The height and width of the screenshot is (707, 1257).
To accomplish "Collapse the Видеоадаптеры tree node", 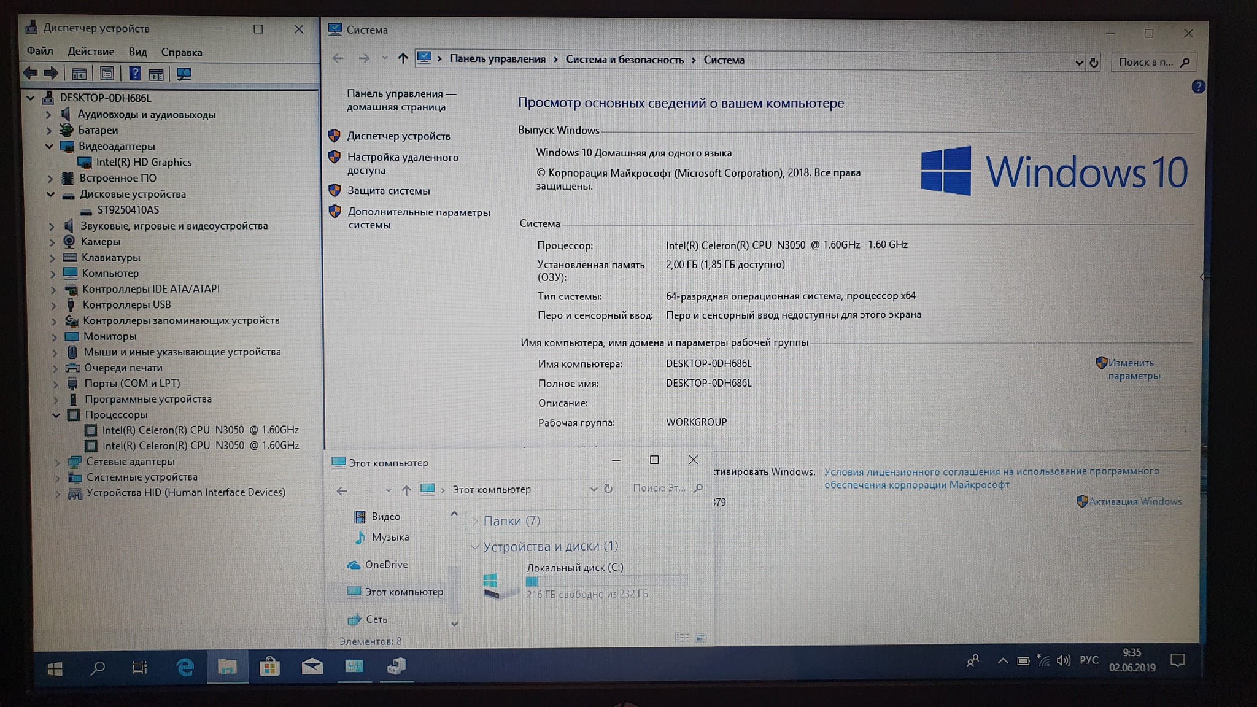I will click(x=49, y=146).
